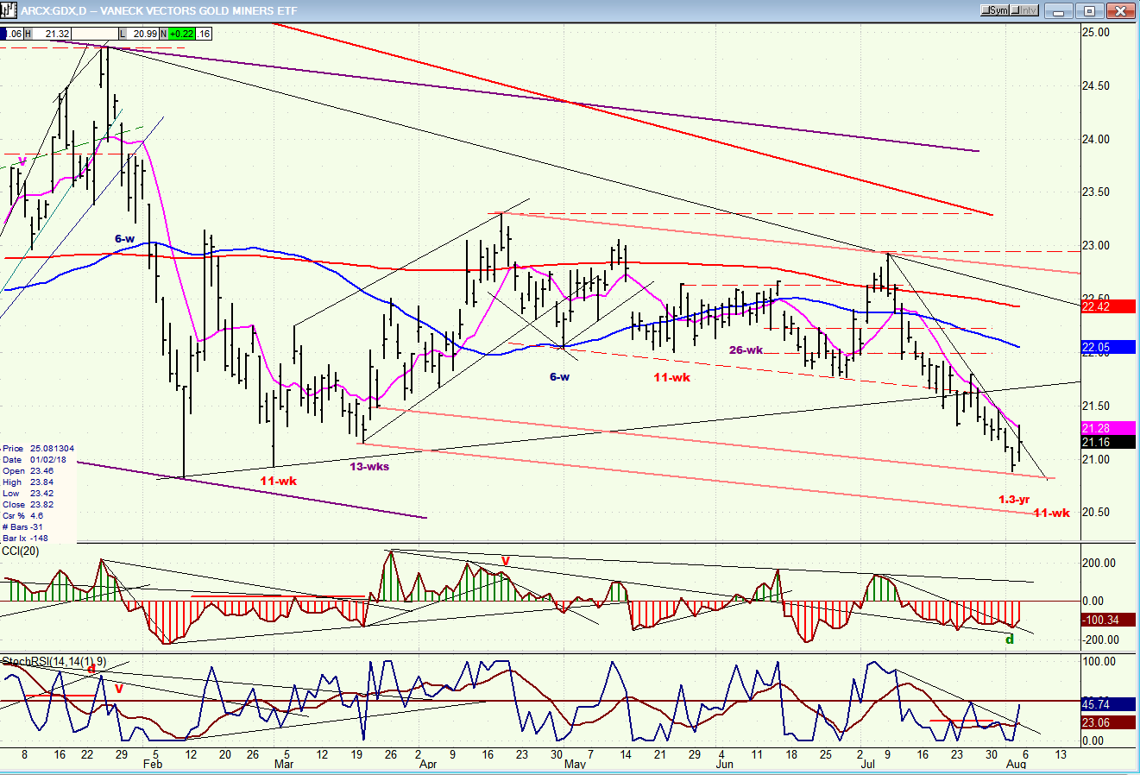Viewport: 1140px width, 775px height.
Task: Click the green +0.22 net change field
Action: pos(181,34)
